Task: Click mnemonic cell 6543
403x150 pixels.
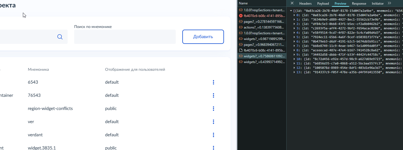Action: point(33,82)
